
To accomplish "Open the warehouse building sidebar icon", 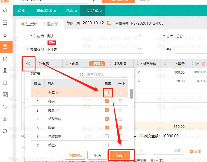I will 5,59.
